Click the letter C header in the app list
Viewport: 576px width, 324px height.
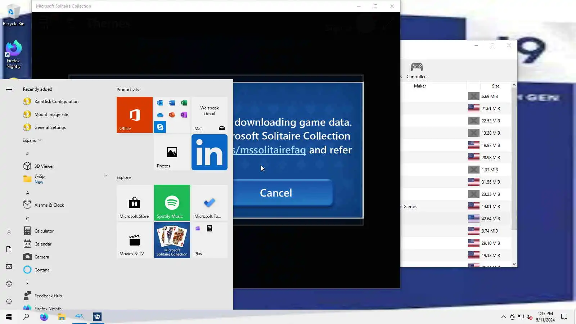pyautogui.click(x=27, y=219)
